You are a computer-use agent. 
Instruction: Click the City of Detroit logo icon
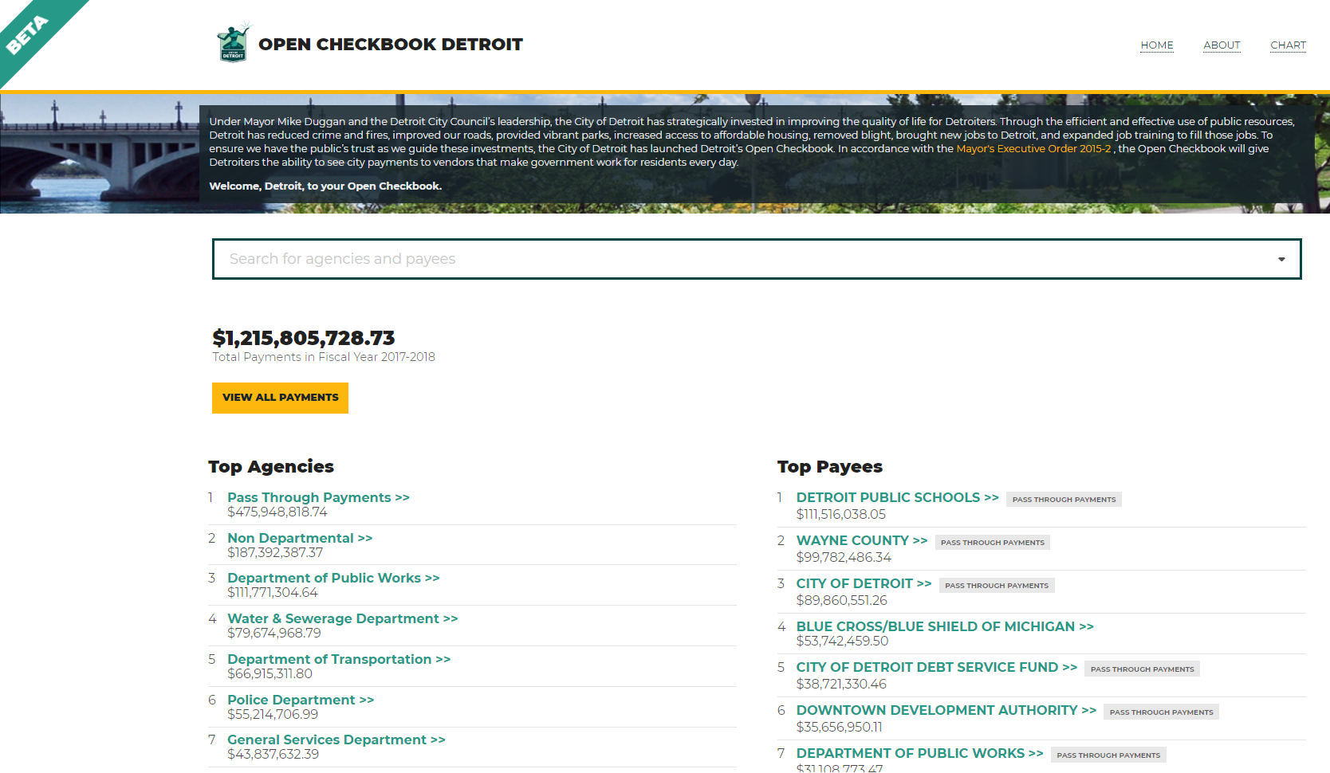click(233, 43)
